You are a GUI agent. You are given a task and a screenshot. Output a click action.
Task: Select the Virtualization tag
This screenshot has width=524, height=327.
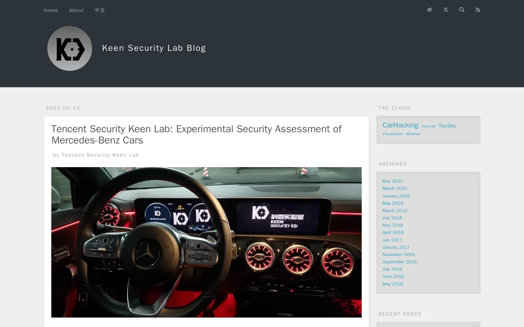(x=393, y=134)
